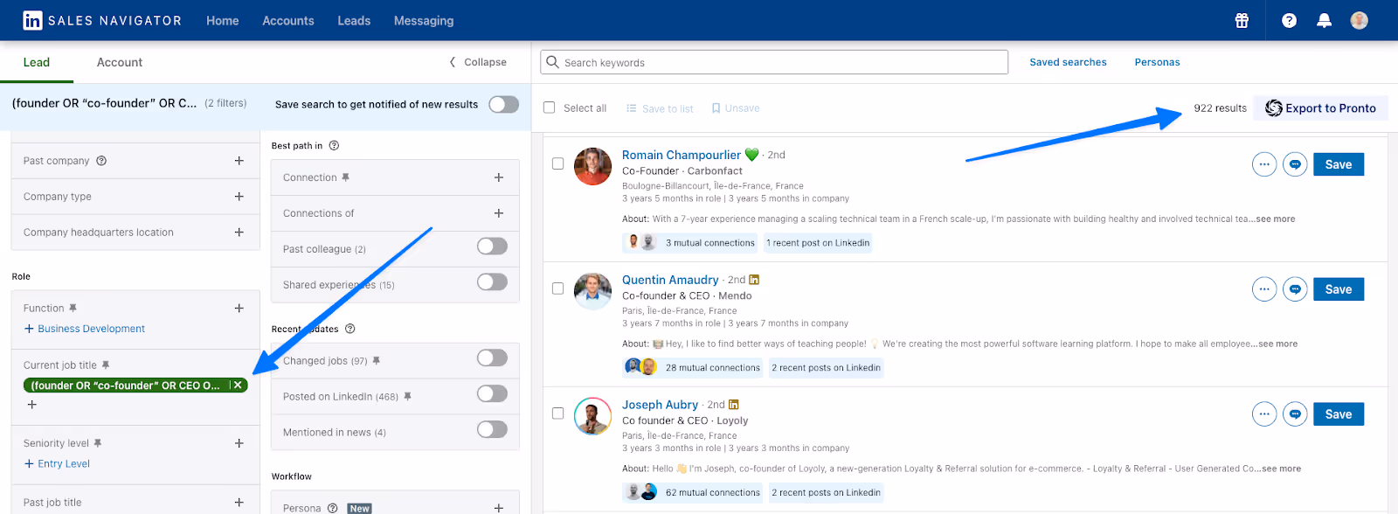Image resolution: width=1398 pixels, height=514 pixels.
Task: Click the pin icon beside Connection
Action: pyautogui.click(x=345, y=177)
